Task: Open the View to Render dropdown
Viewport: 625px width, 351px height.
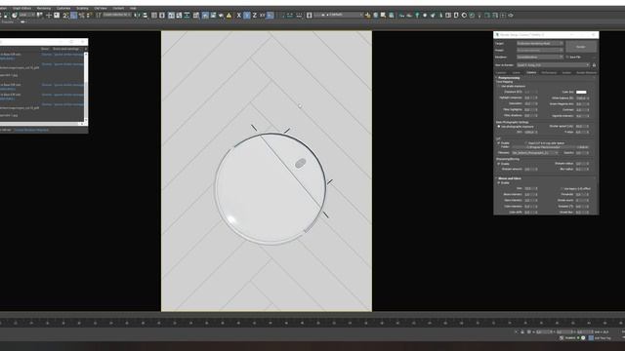Action: pos(554,65)
